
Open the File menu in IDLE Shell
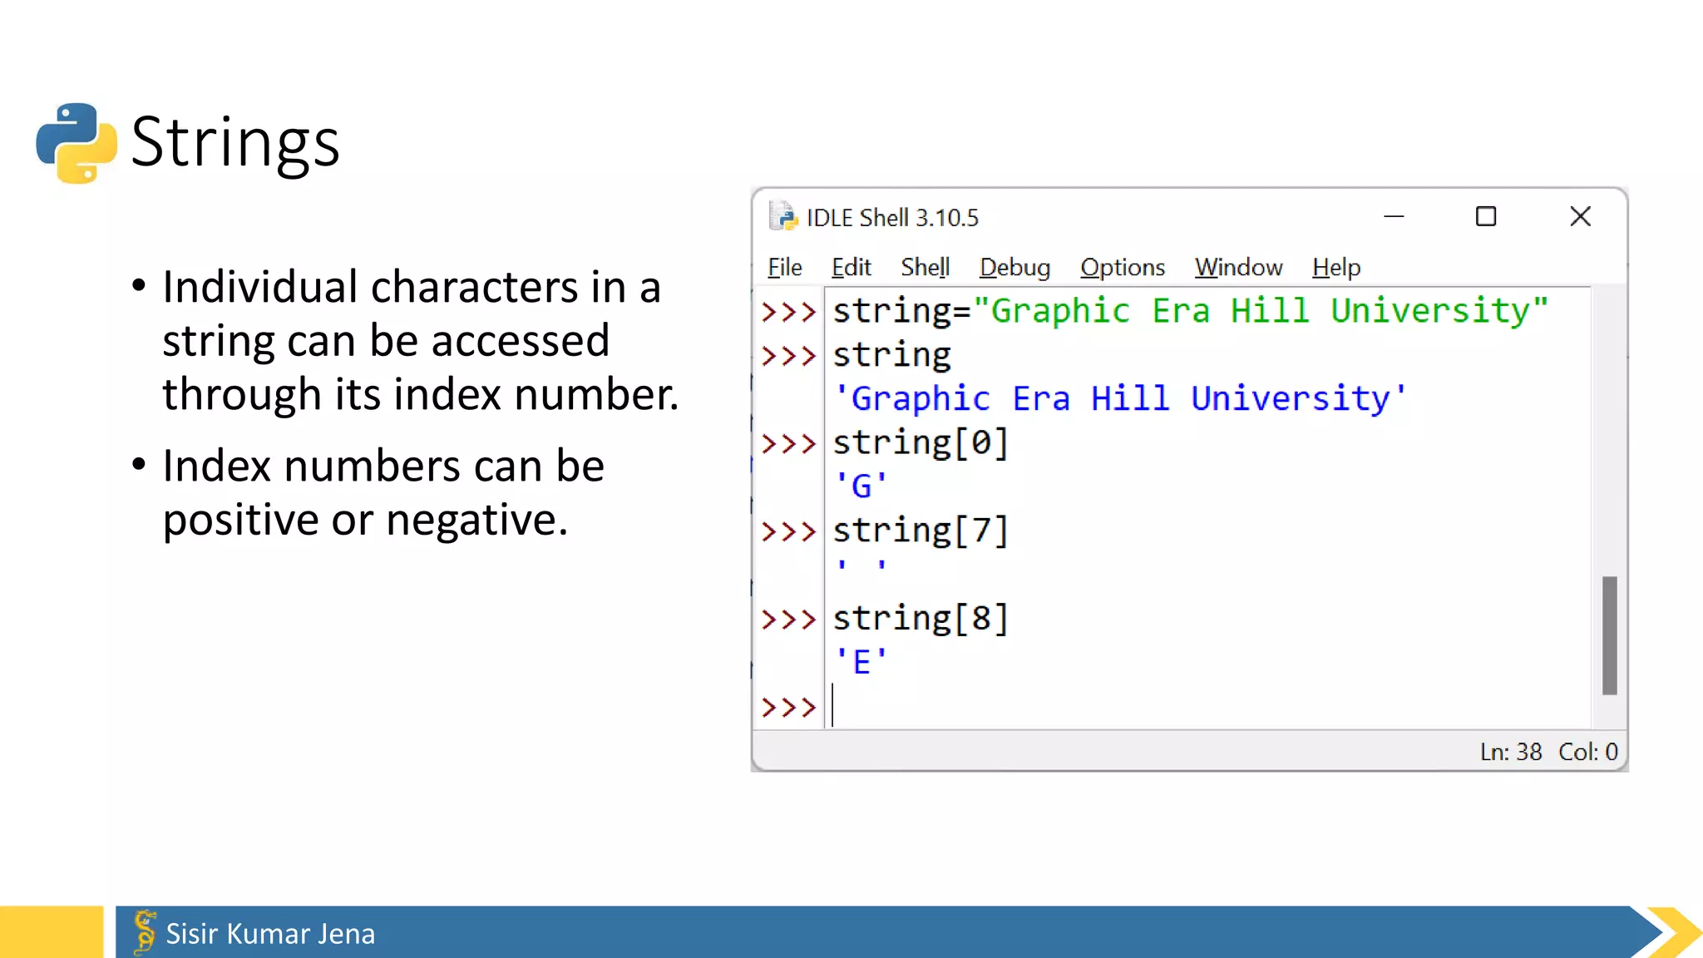(784, 267)
